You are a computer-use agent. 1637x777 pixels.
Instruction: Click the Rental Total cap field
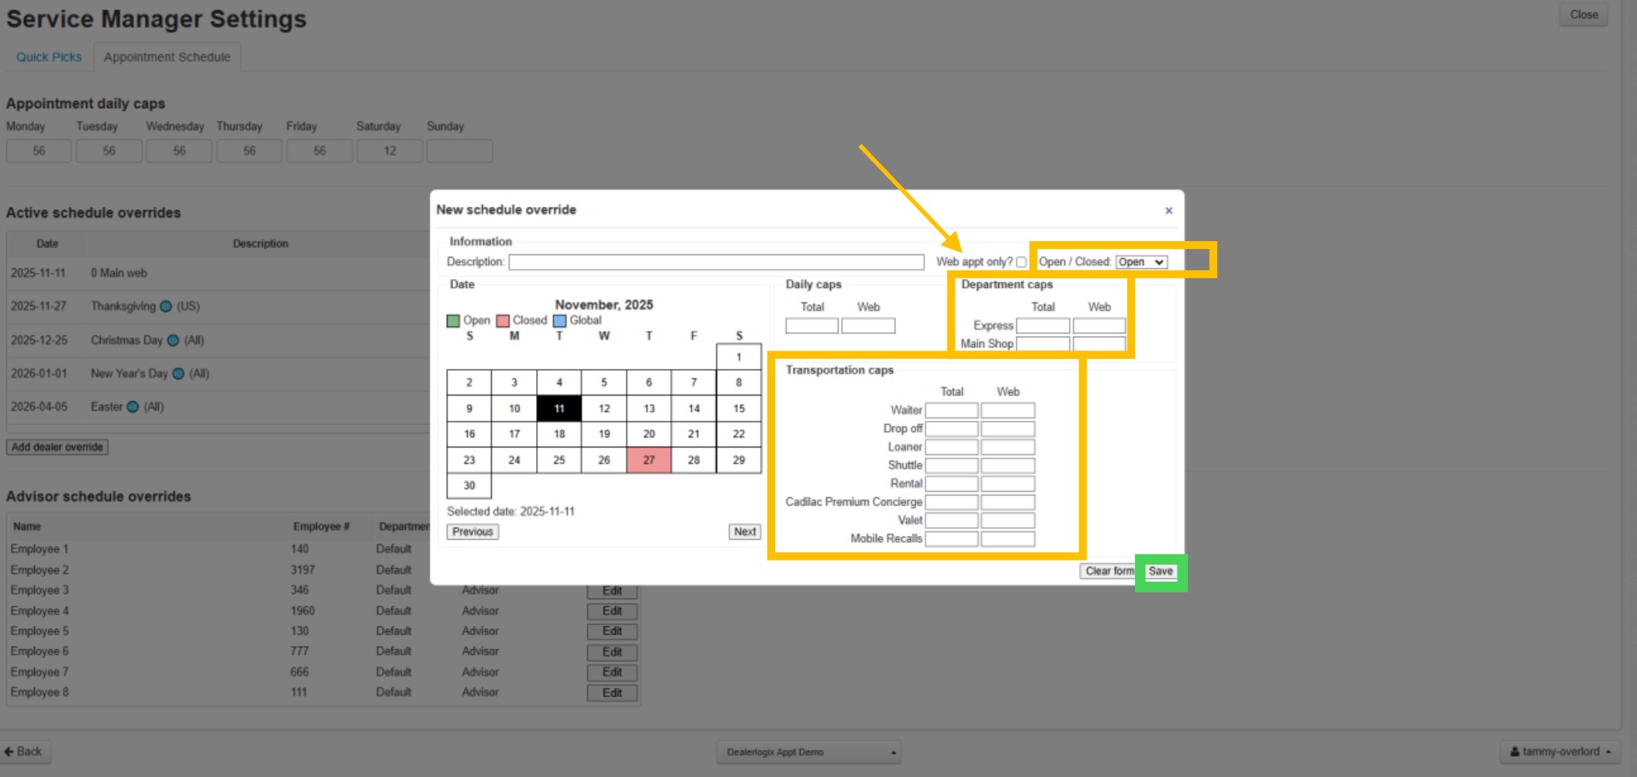pyautogui.click(x=951, y=484)
